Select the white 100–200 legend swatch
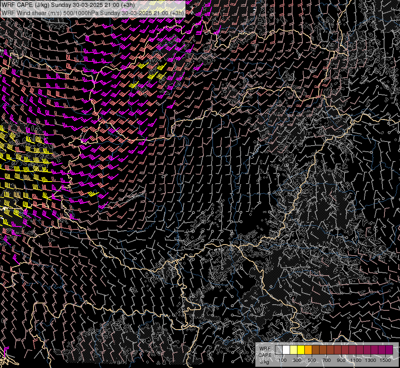The image size is (400, 368). (286, 350)
